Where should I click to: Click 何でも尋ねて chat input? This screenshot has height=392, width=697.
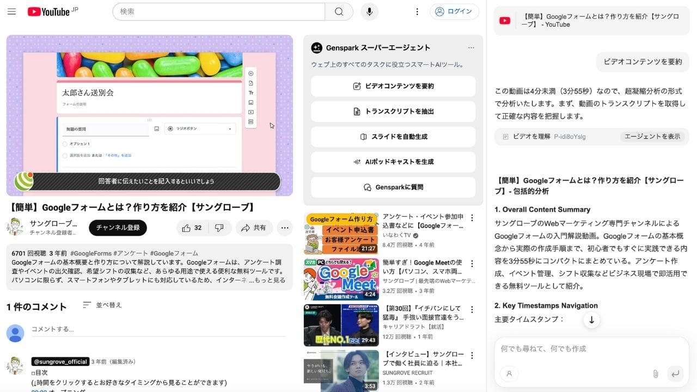[x=591, y=348]
